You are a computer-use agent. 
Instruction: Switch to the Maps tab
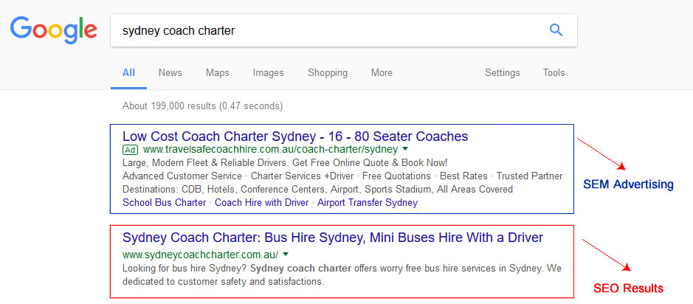[218, 73]
